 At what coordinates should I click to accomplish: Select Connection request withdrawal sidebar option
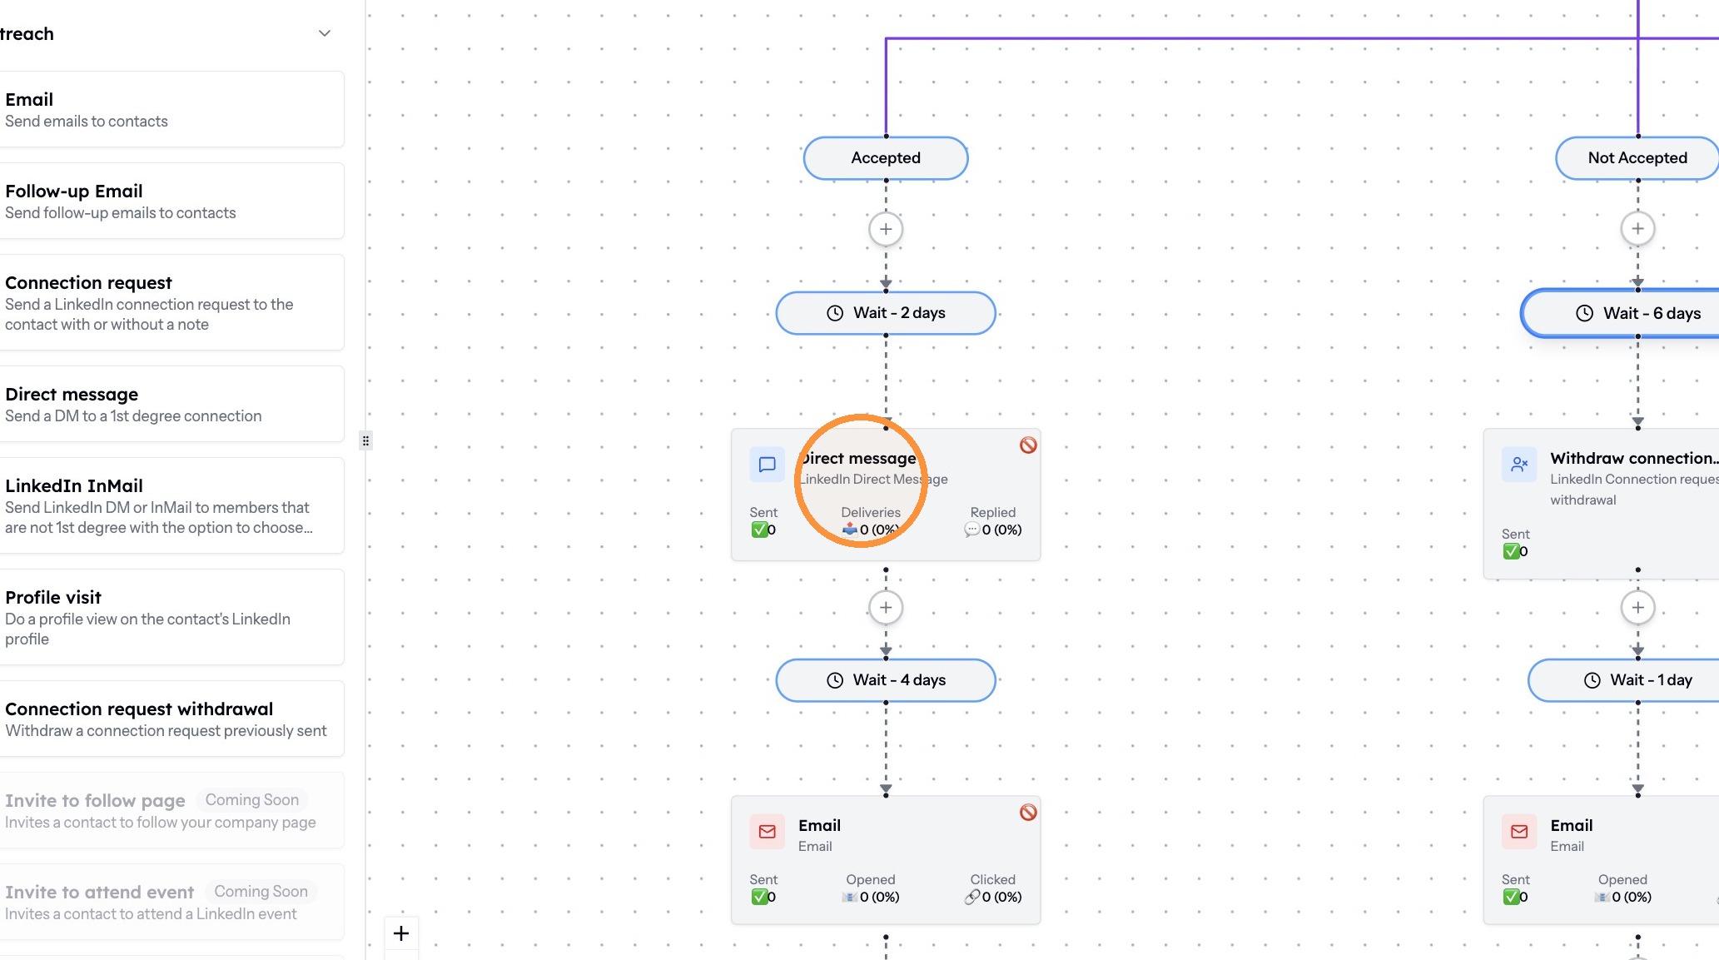(171, 719)
